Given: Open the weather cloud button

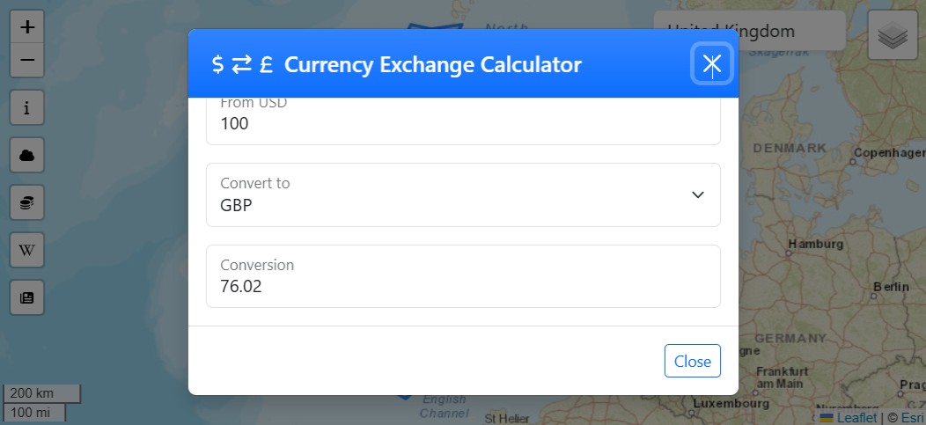Looking at the screenshot, I should click(x=27, y=156).
